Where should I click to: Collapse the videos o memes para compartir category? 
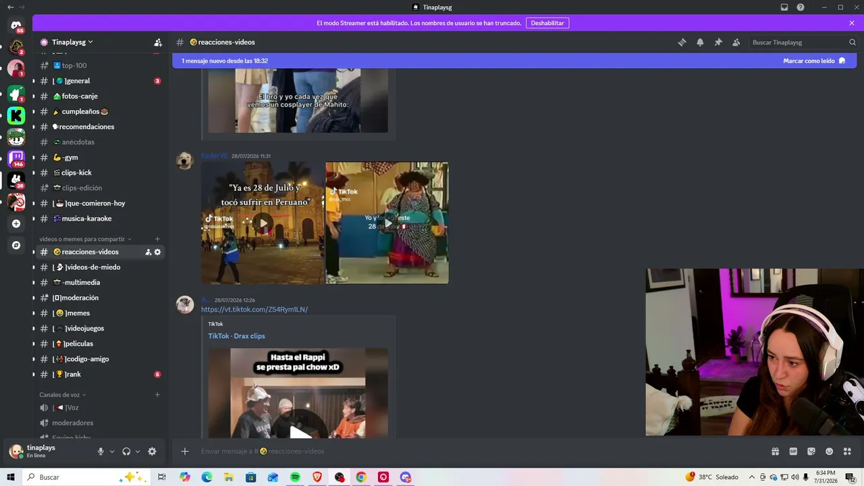(85, 239)
